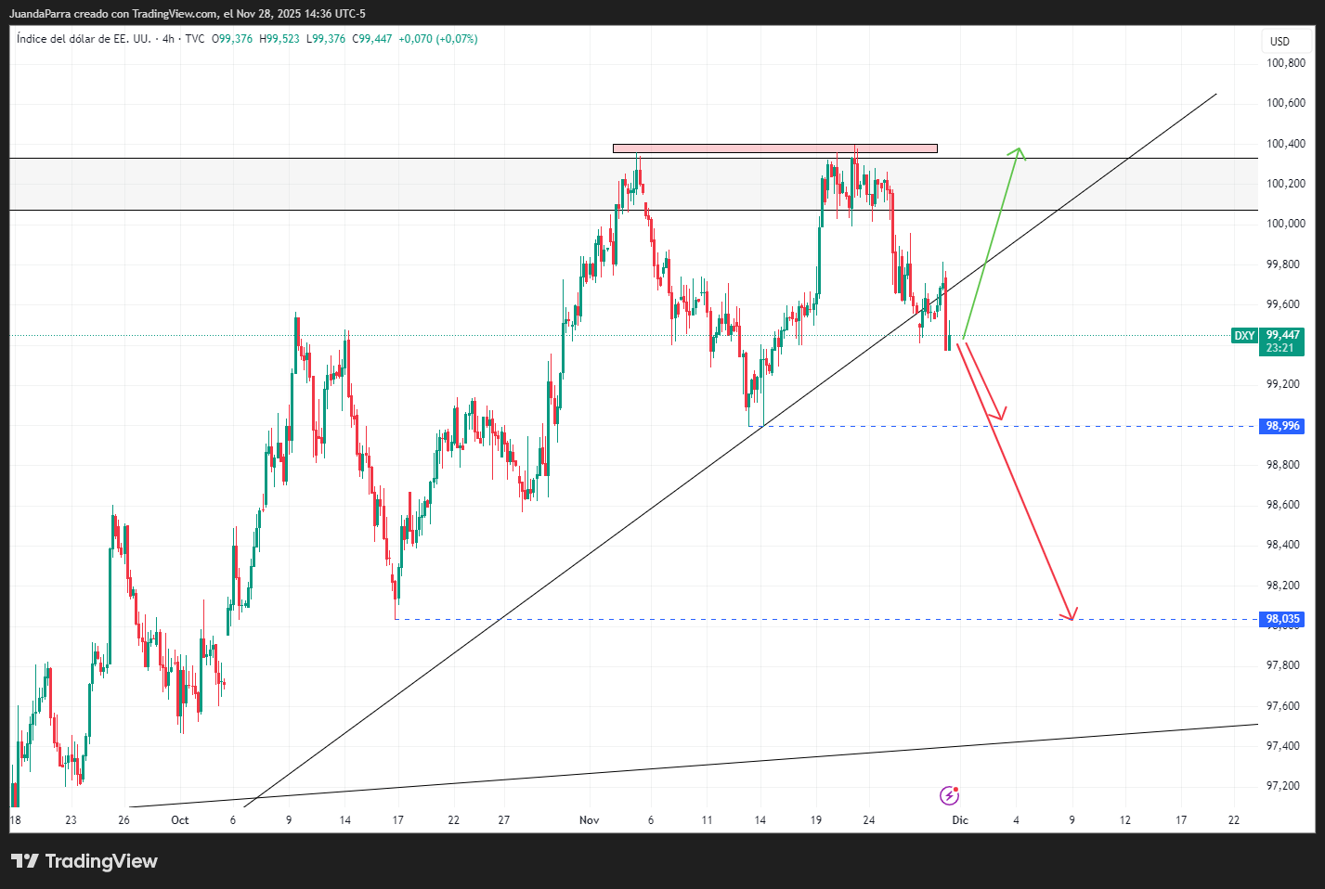The height and width of the screenshot is (889, 1325).
Task: Click the blue 98,035 price label
Action: (x=1282, y=619)
